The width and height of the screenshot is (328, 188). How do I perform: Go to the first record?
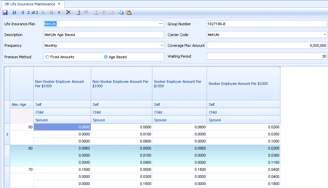pos(14,12)
